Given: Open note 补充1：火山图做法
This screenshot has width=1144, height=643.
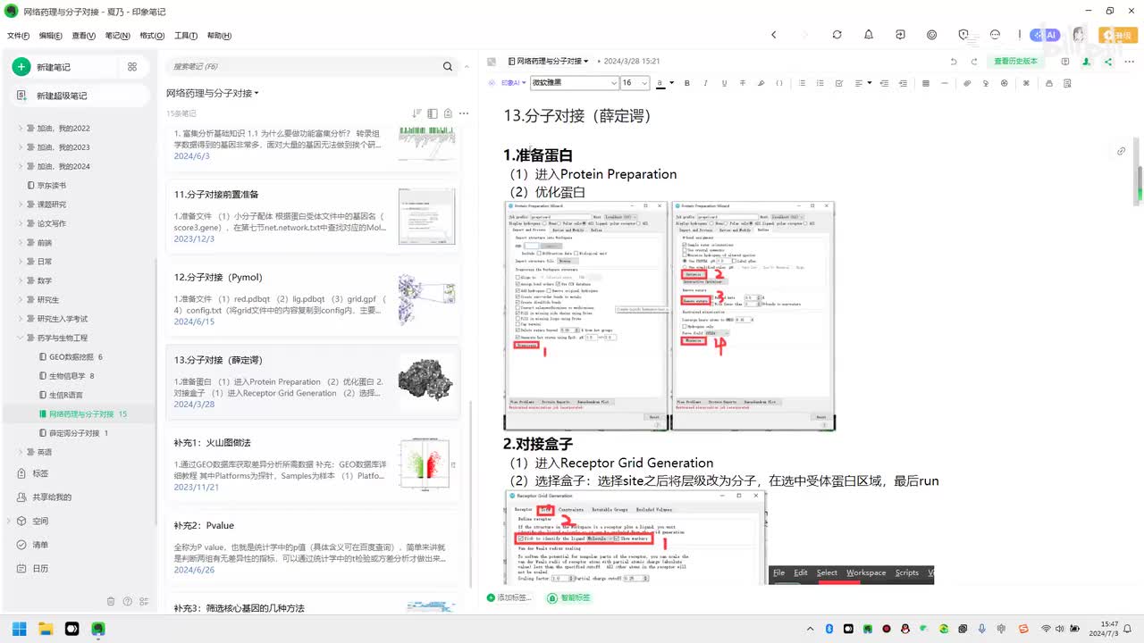Looking at the screenshot, I should [x=314, y=464].
